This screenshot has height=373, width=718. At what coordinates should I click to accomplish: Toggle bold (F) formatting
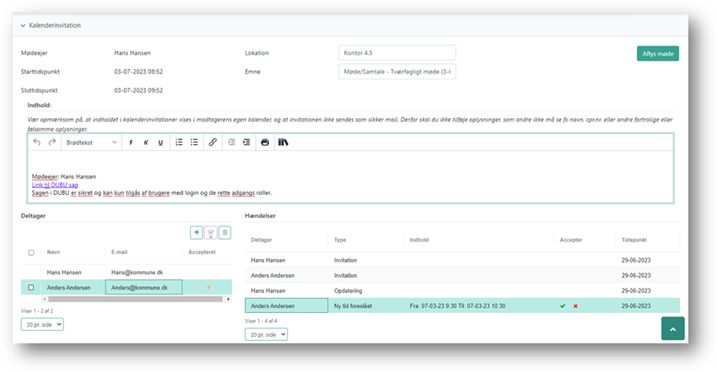(x=131, y=143)
